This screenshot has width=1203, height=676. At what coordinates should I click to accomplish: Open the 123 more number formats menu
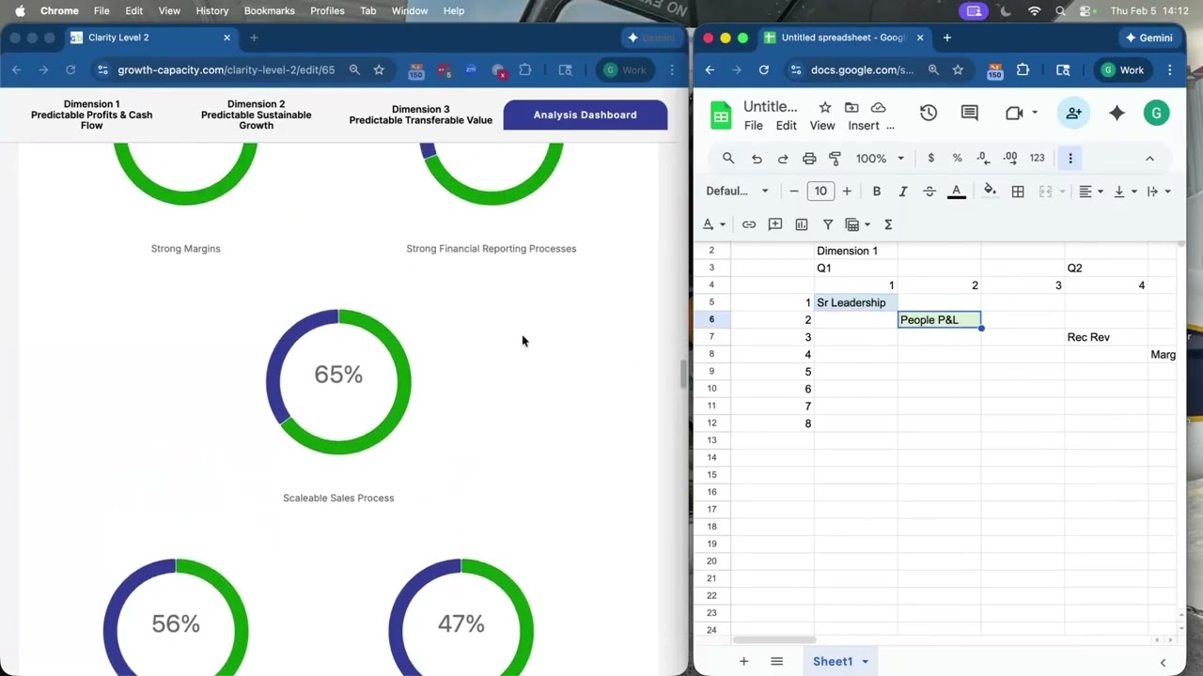point(1037,158)
